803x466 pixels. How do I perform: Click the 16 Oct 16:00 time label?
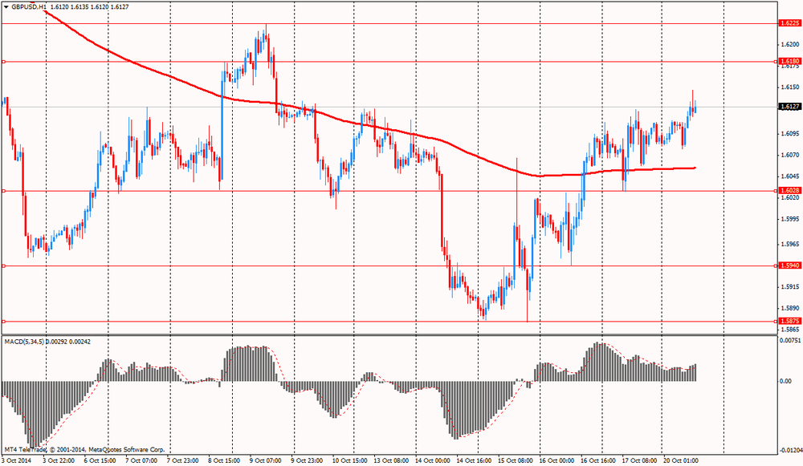599,460
